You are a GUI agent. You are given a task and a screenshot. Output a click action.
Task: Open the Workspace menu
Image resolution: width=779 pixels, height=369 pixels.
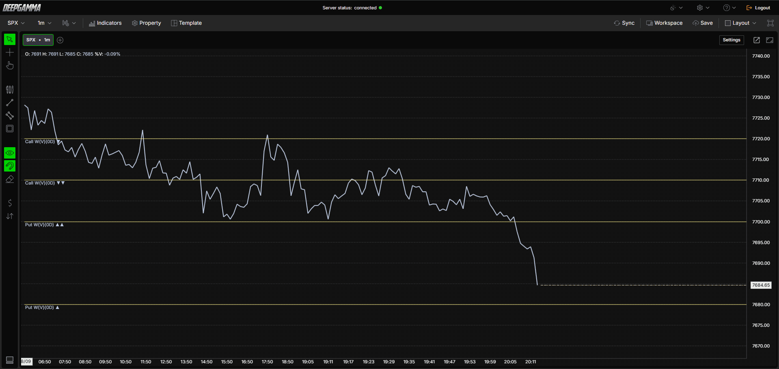coord(664,23)
